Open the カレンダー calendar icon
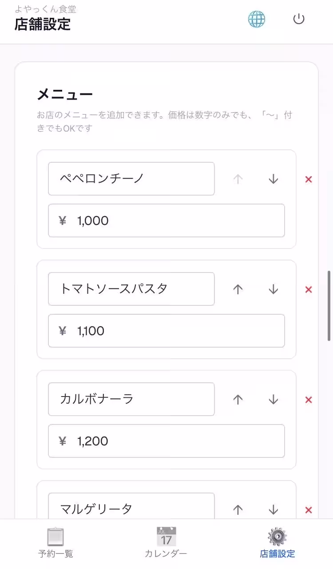 point(166,537)
